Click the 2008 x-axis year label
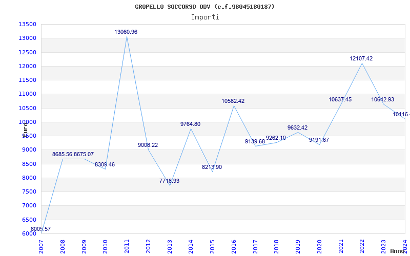Screen dimensions: 410x256 pyautogui.click(x=63, y=247)
